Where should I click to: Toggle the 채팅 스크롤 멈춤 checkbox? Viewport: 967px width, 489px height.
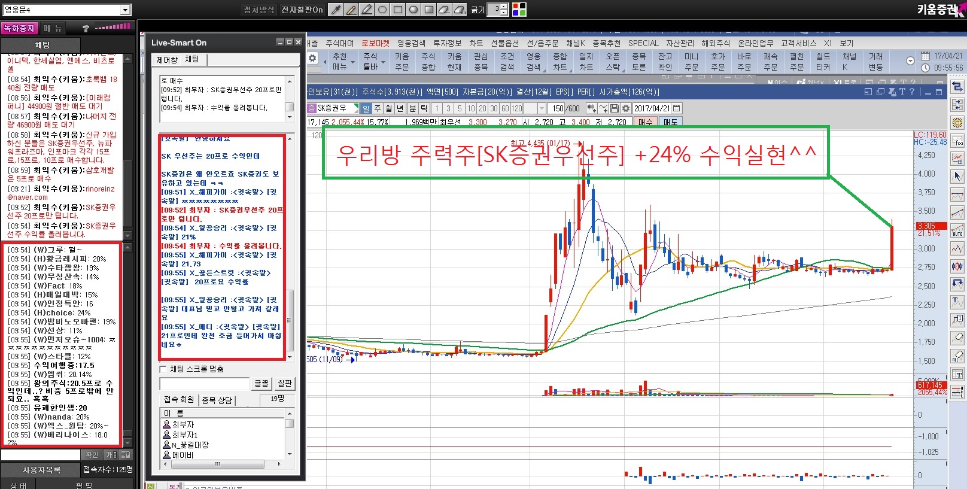pos(163,369)
